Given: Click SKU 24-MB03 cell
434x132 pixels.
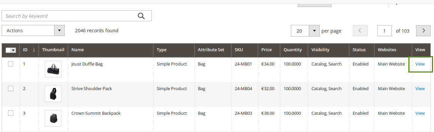Looking at the screenshot, I should [243, 113].
